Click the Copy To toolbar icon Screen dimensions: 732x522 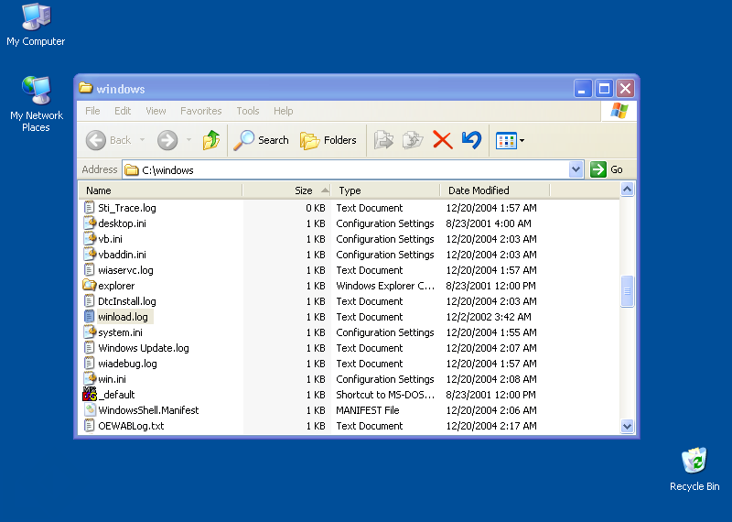[x=413, y=140]
